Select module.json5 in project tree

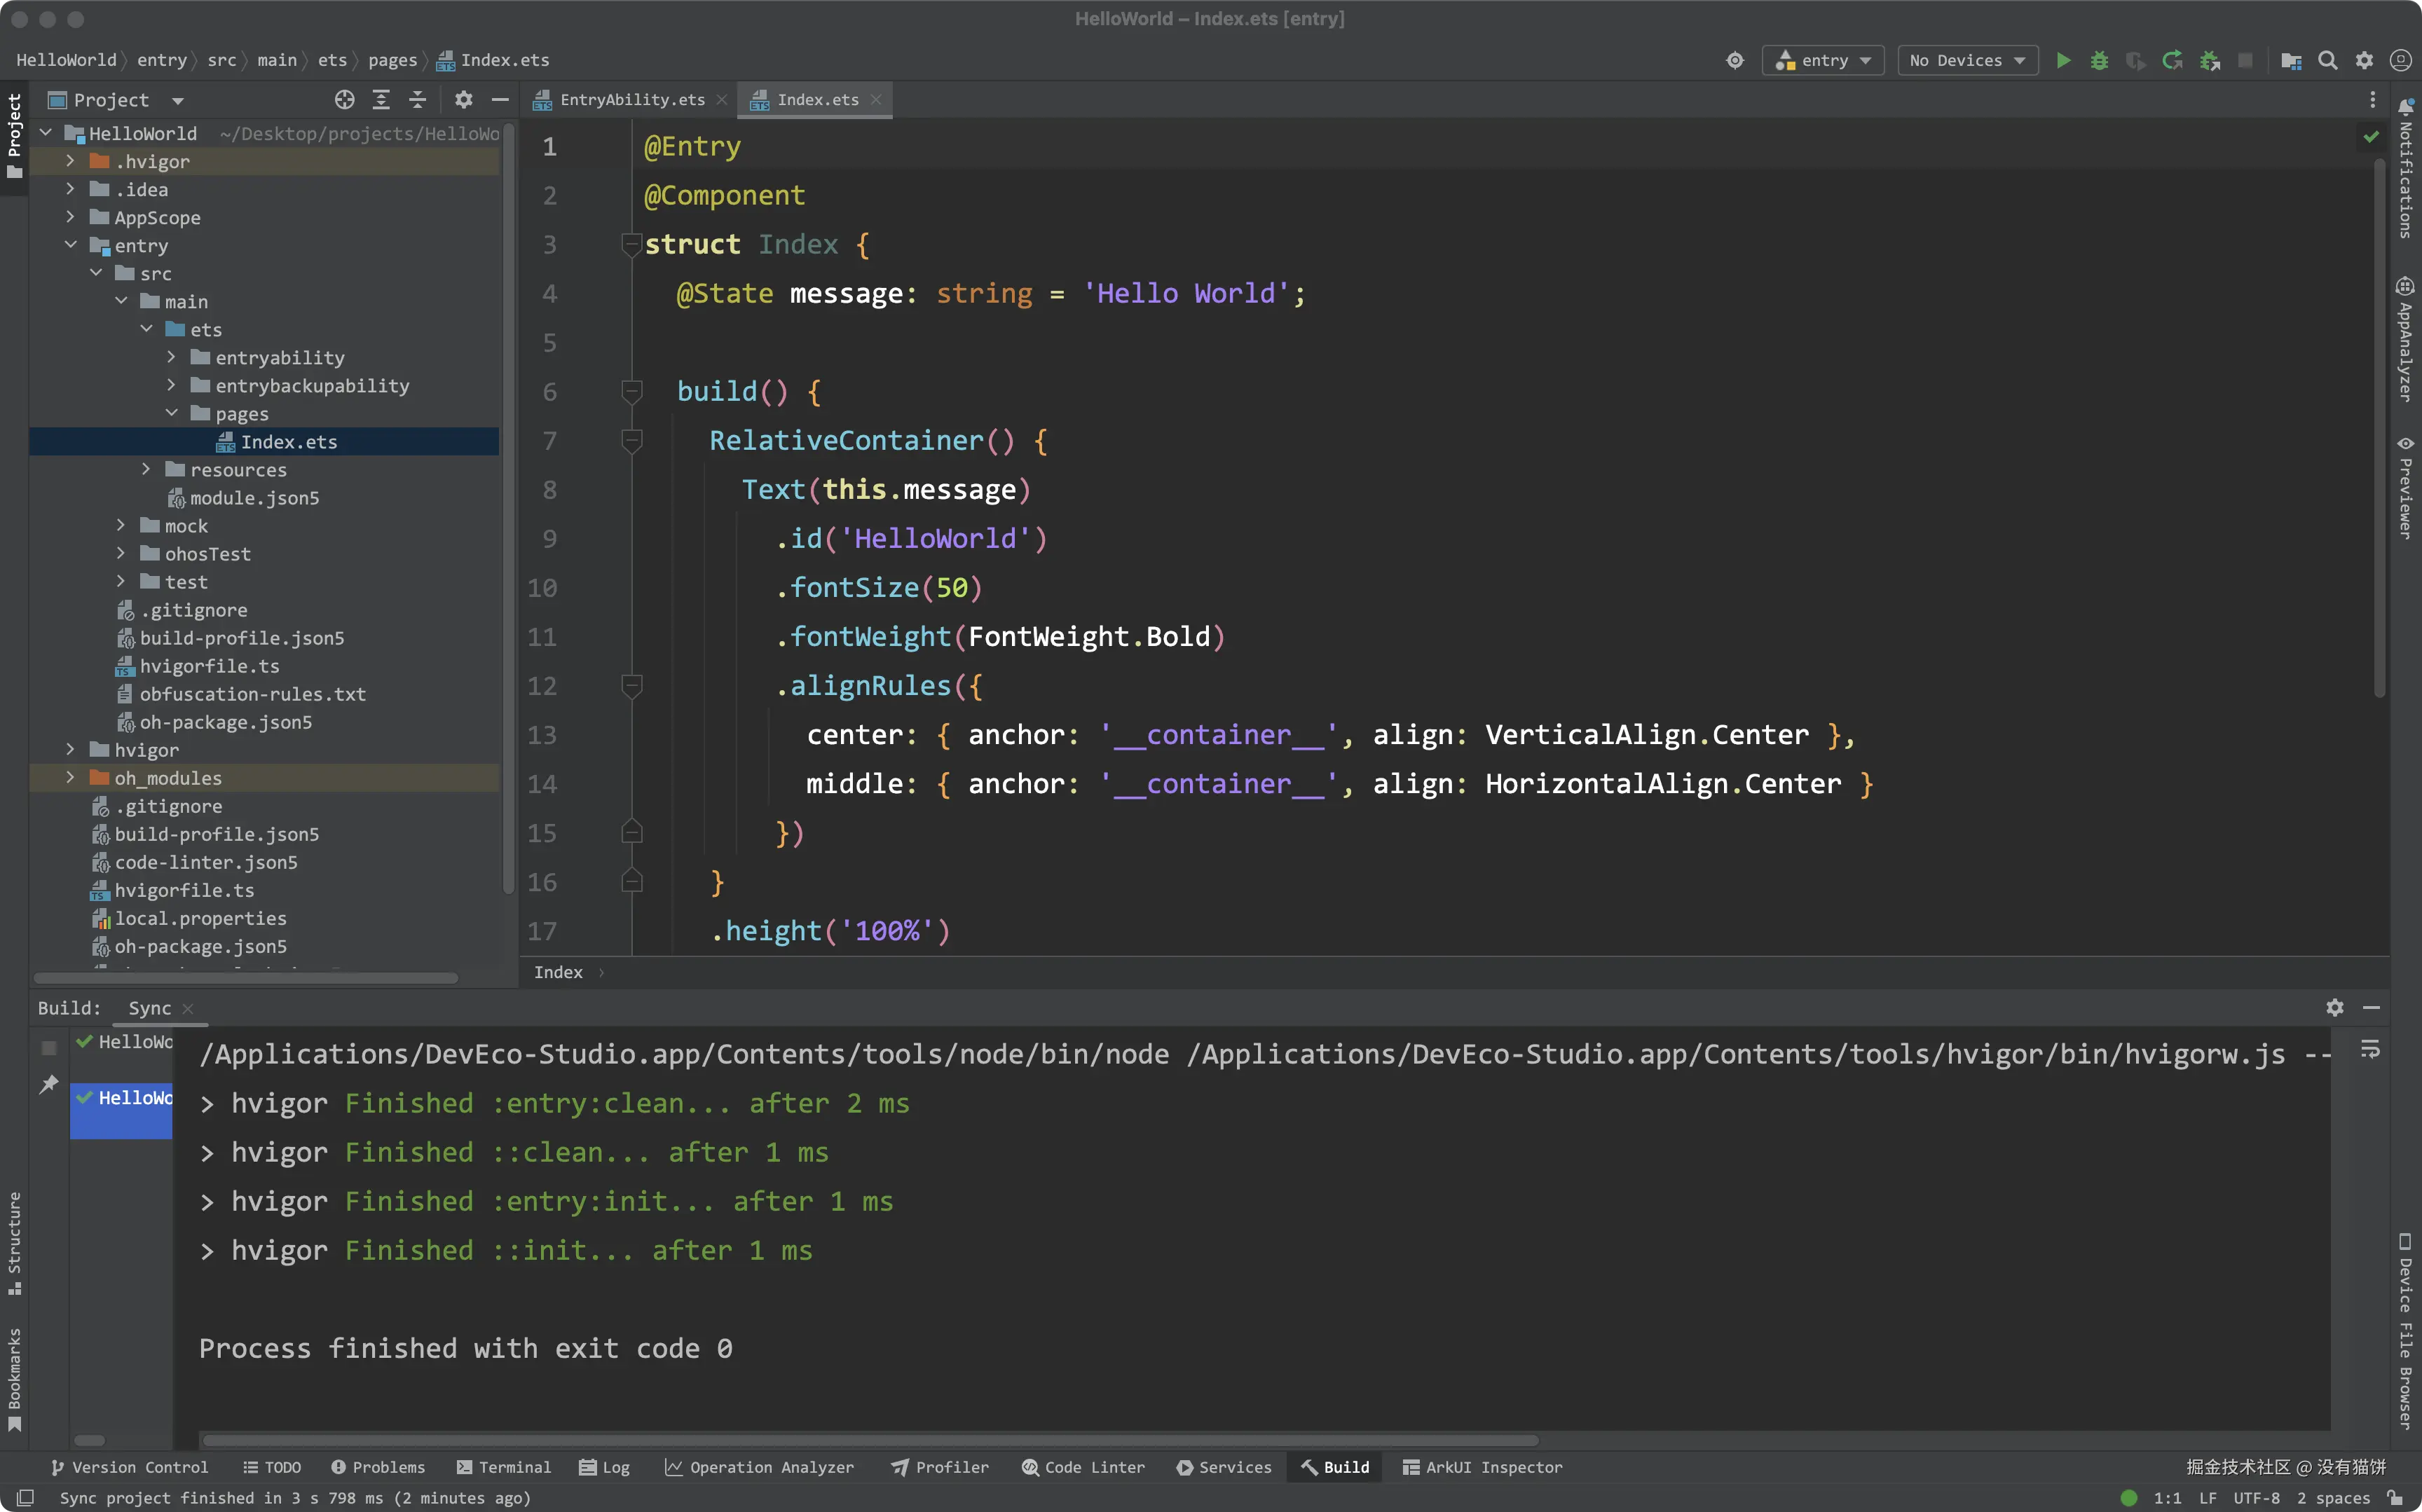pos(254,497)
